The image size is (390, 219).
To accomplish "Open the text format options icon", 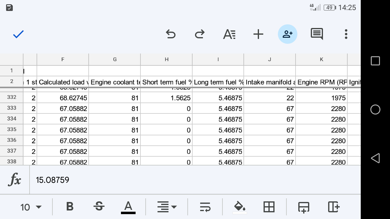I will point(229,34).
